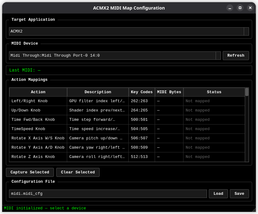Minimize the ACMX2 MIDI Map window
Image resolution: width=258 pixels, height=214 pixels.
(x=230, y=8)
